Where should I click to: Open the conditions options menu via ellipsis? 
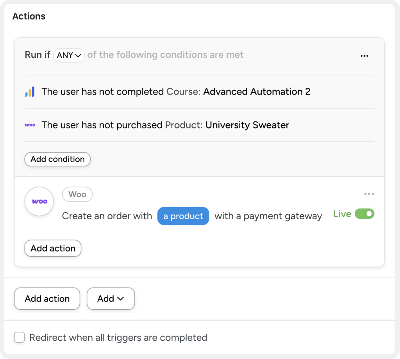point(364,55)
